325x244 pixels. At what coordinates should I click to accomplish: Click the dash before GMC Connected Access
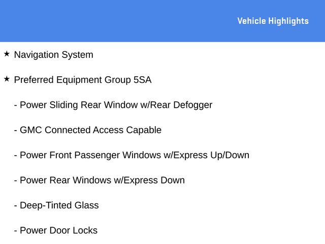(16, 131)
